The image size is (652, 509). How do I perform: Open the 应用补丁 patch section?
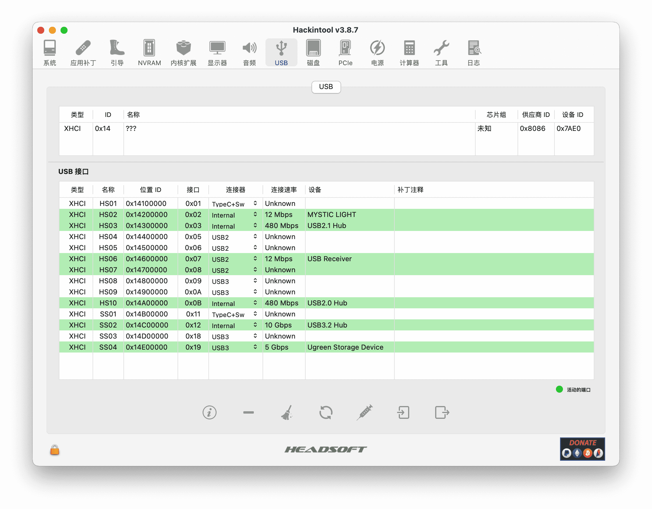coord(83,53)
